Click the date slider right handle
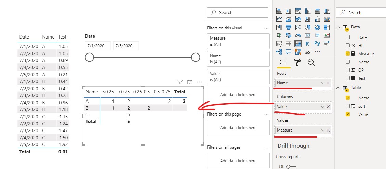The image size is (386, 169). click(196, 57)
